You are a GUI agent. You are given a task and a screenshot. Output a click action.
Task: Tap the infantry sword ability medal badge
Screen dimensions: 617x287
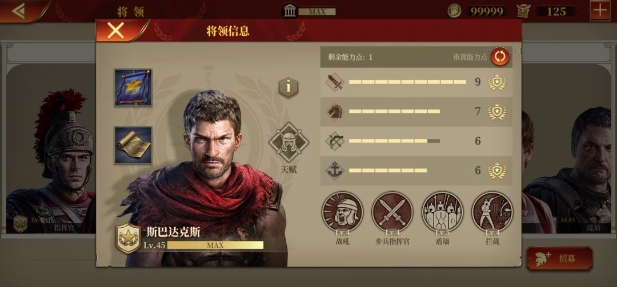pos(497,83)
